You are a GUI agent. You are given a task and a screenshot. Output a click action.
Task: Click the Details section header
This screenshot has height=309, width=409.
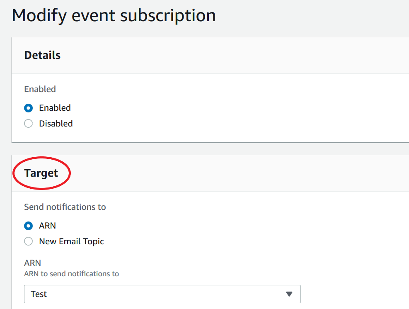pos(42,55)
